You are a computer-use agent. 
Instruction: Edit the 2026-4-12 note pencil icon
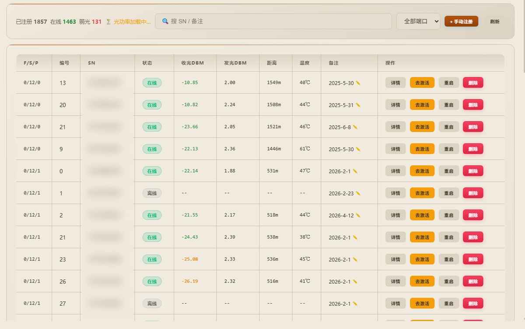click(x=358, y=215)
